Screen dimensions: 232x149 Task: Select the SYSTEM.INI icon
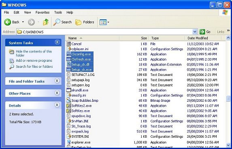pyautogui.click(x=69, y=136)
